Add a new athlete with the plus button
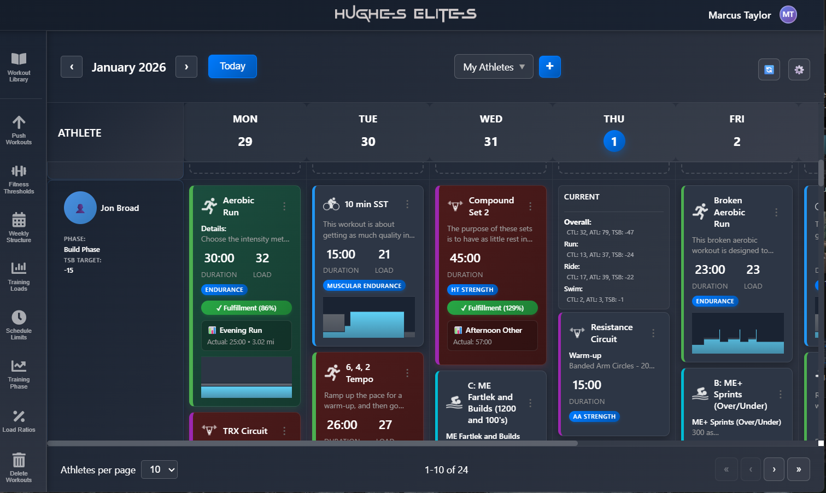826x493 pixels. point(549,66)
